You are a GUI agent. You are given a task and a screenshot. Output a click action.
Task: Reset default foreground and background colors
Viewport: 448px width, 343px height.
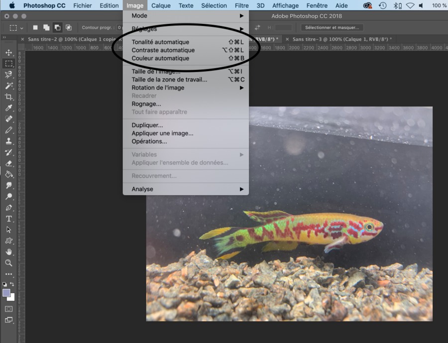click(x=4, y=284)
